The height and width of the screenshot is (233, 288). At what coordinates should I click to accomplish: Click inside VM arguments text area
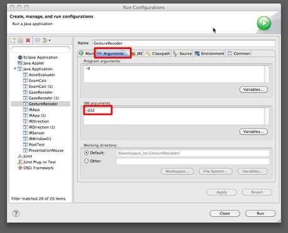click(174, 116)
